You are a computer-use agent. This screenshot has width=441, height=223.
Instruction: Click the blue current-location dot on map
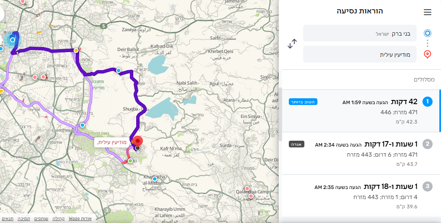[x=12, y=40]
